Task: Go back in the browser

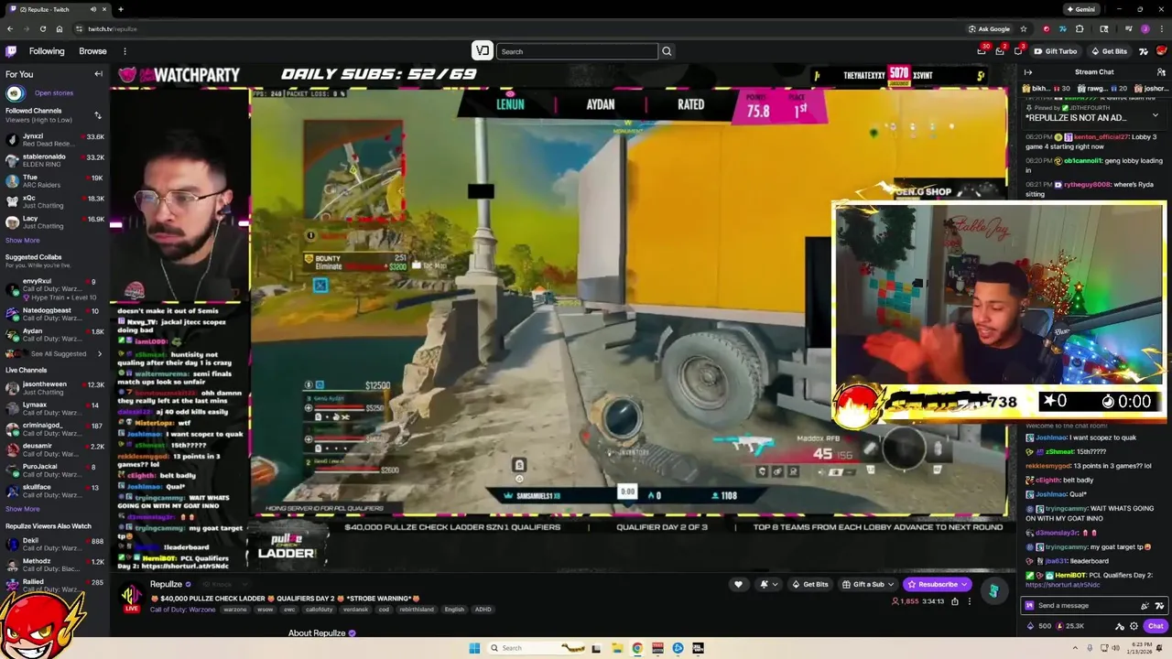Action: pos(10,28)
